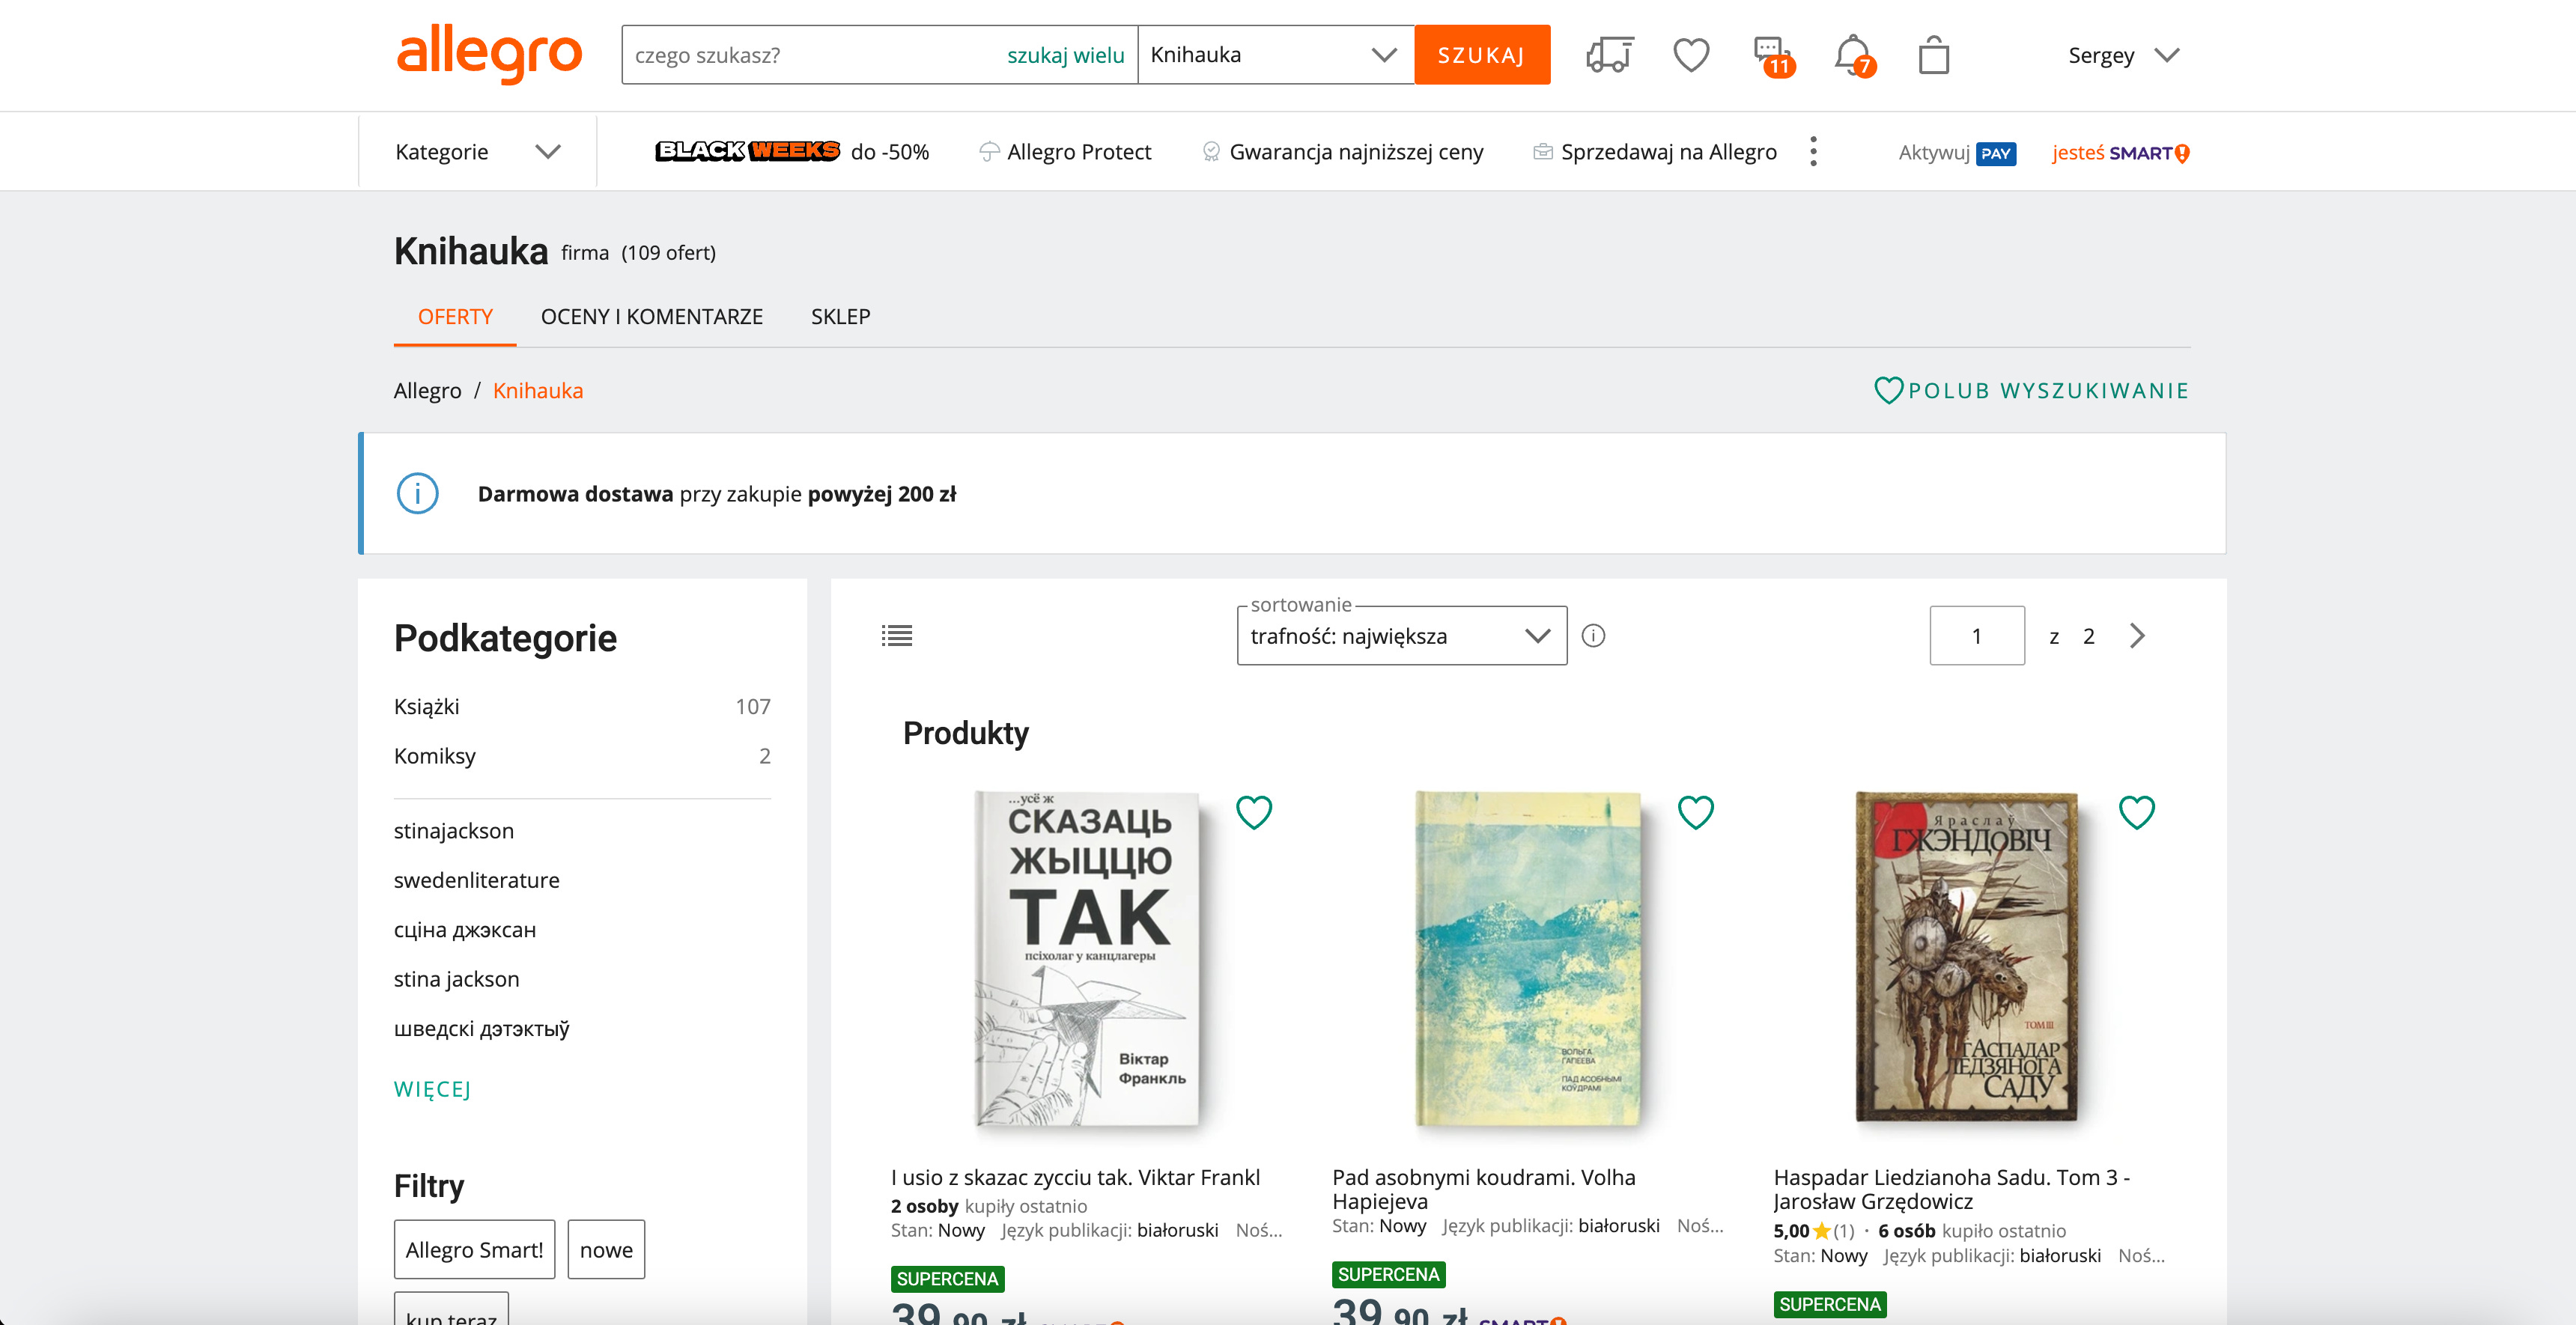Viewport: 2576px width, 1325px height.
Task: Expand more subcategories with WIĘCEJ
Action: 432,1089
